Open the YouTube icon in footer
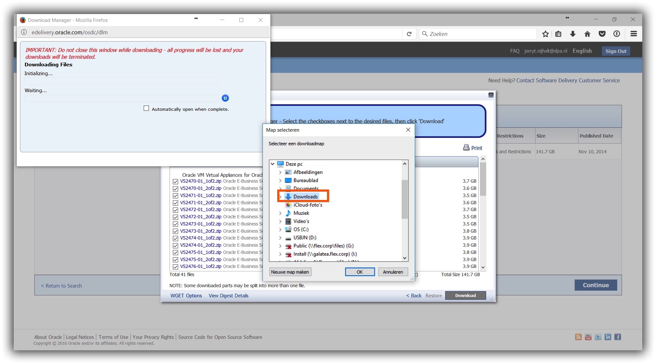 (588, 337)
